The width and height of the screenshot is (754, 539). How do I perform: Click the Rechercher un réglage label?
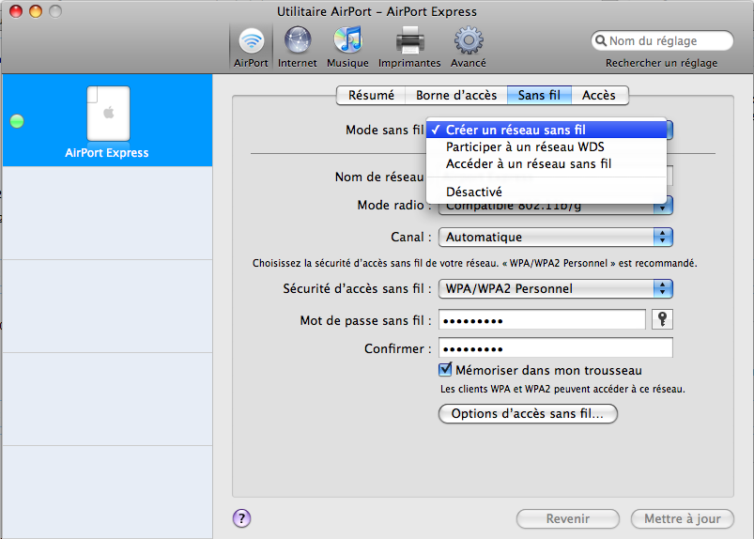661,63
